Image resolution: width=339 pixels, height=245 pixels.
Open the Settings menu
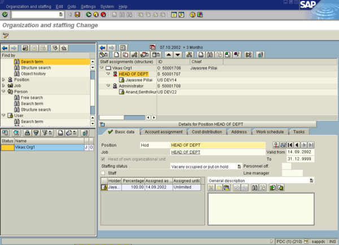tap(88, 6)
